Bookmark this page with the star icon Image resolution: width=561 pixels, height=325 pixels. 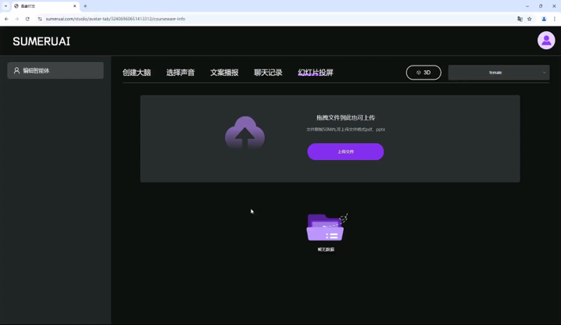pos(530,19)
